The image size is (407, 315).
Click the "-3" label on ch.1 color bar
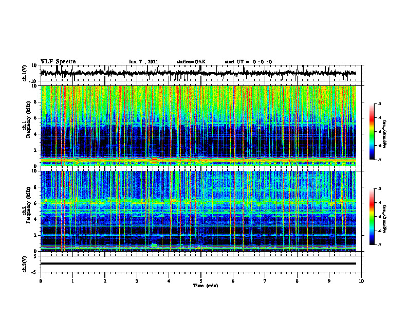pos(379,103)
